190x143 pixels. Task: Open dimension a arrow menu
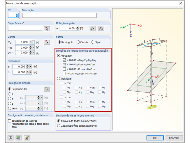coord(31,66)
